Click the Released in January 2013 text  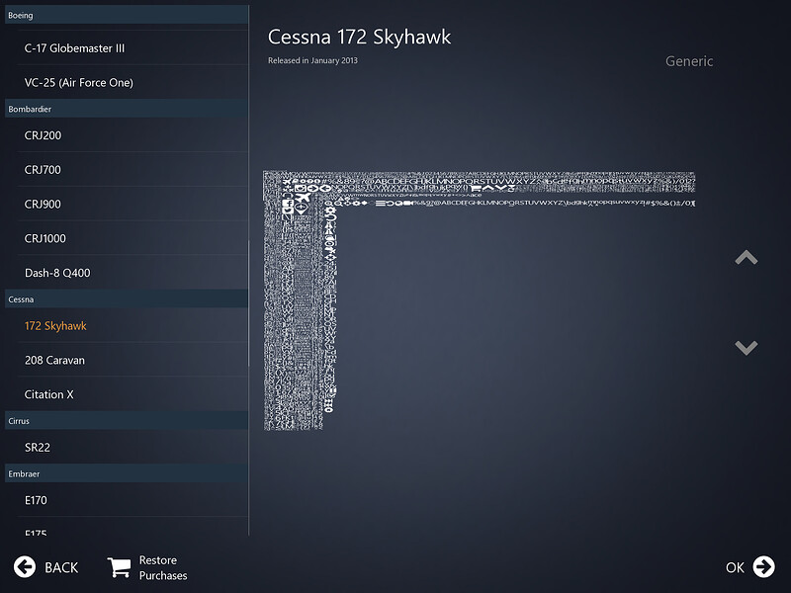tap(312, 60)
